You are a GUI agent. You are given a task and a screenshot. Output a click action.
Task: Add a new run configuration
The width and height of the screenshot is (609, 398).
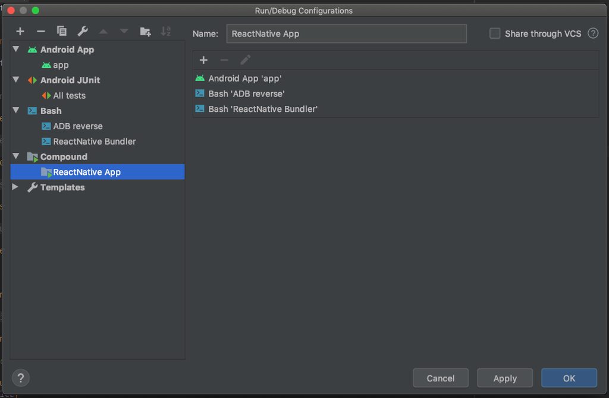[x=20, y=31]
